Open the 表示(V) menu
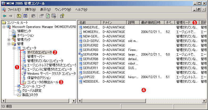Screen dimensions: 208x110 tap(45, 10)
